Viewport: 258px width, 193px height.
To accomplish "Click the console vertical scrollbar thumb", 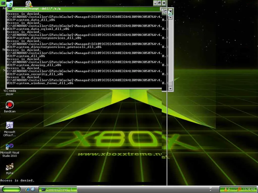I will 170,83.
